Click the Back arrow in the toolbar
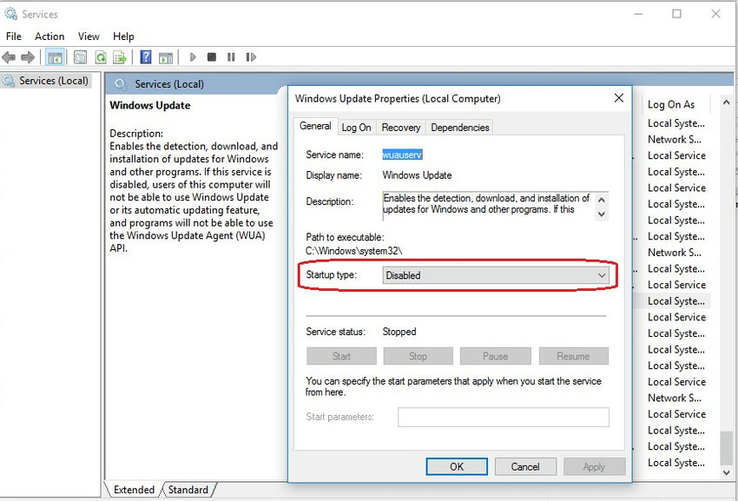 tap(9, 57)
